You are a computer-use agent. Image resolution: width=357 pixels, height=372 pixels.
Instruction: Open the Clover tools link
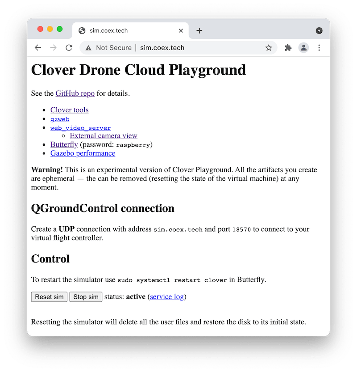pos(69,110)
